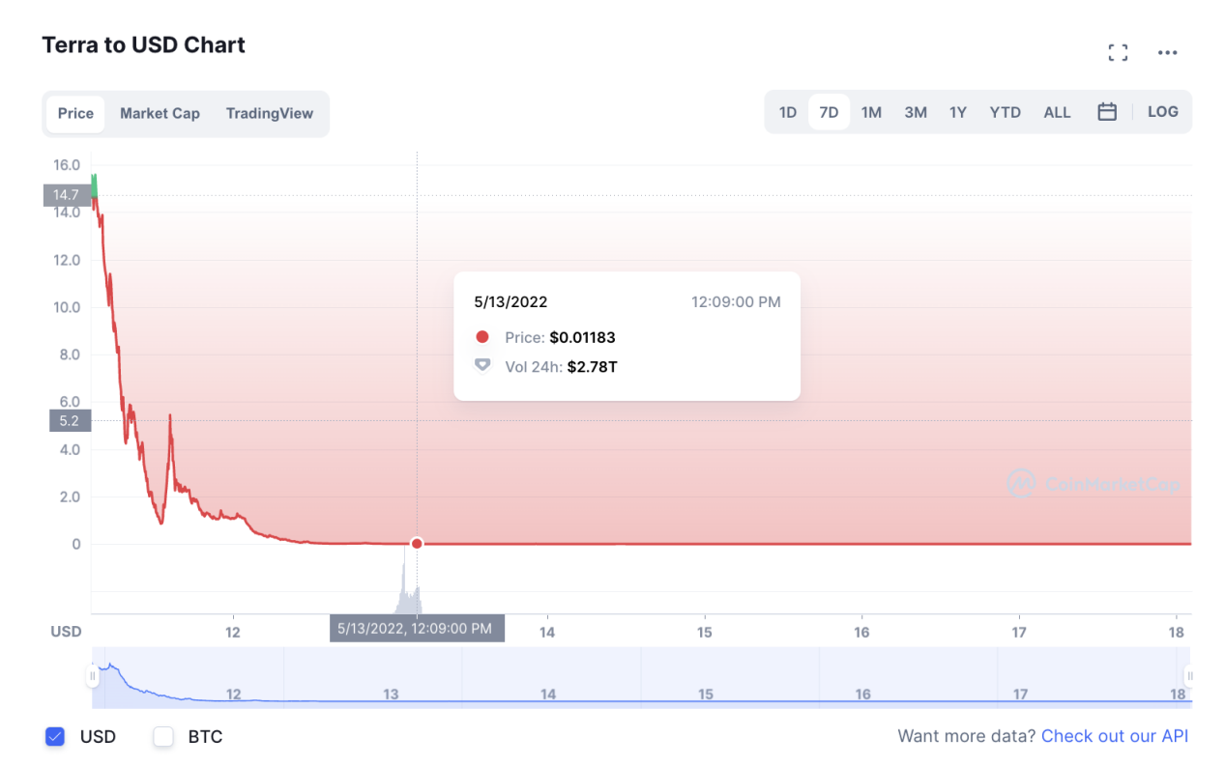Toggle LOG scale on the chart
1225x766 pixels.
pyautogui.click(x=1162, y=112)
